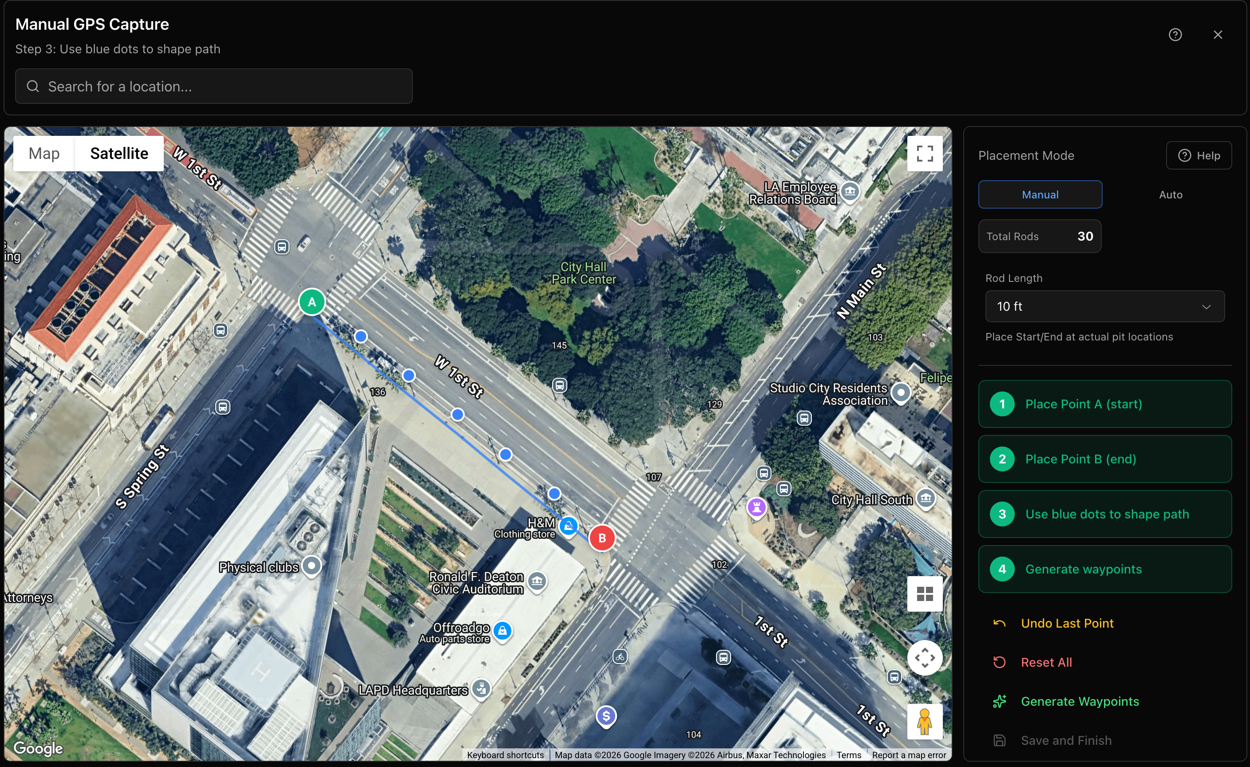Viewport: 1250px width, 767px height.
Task: Switch placement mode to Manual
Action: 1040,194
